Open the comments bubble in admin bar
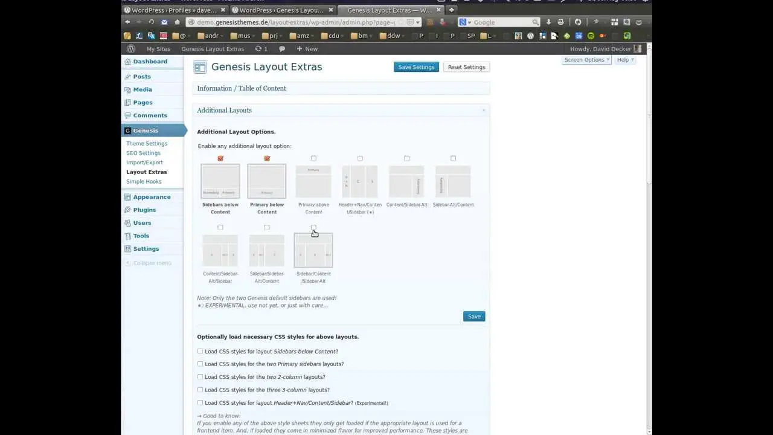 coord(282,49)
